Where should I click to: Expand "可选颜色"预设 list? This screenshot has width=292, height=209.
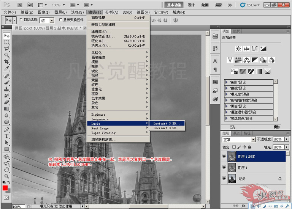click(227, 118)
